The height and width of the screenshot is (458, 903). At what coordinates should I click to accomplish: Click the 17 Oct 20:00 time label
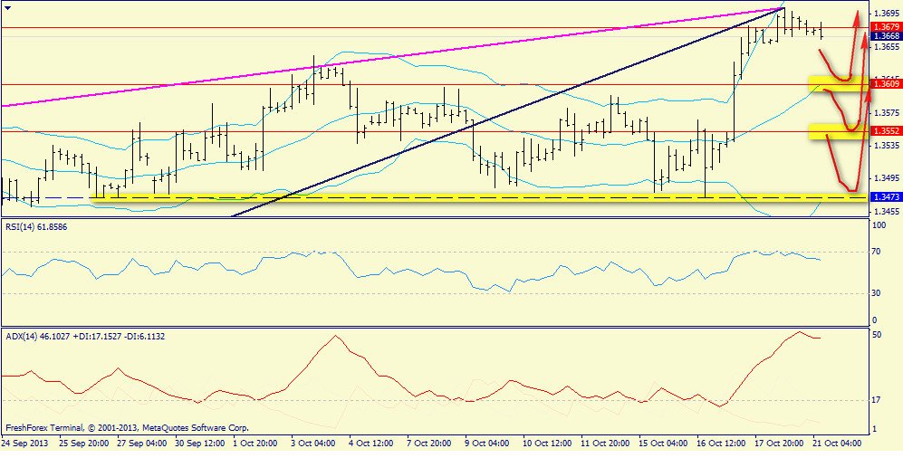pos(779,444)
